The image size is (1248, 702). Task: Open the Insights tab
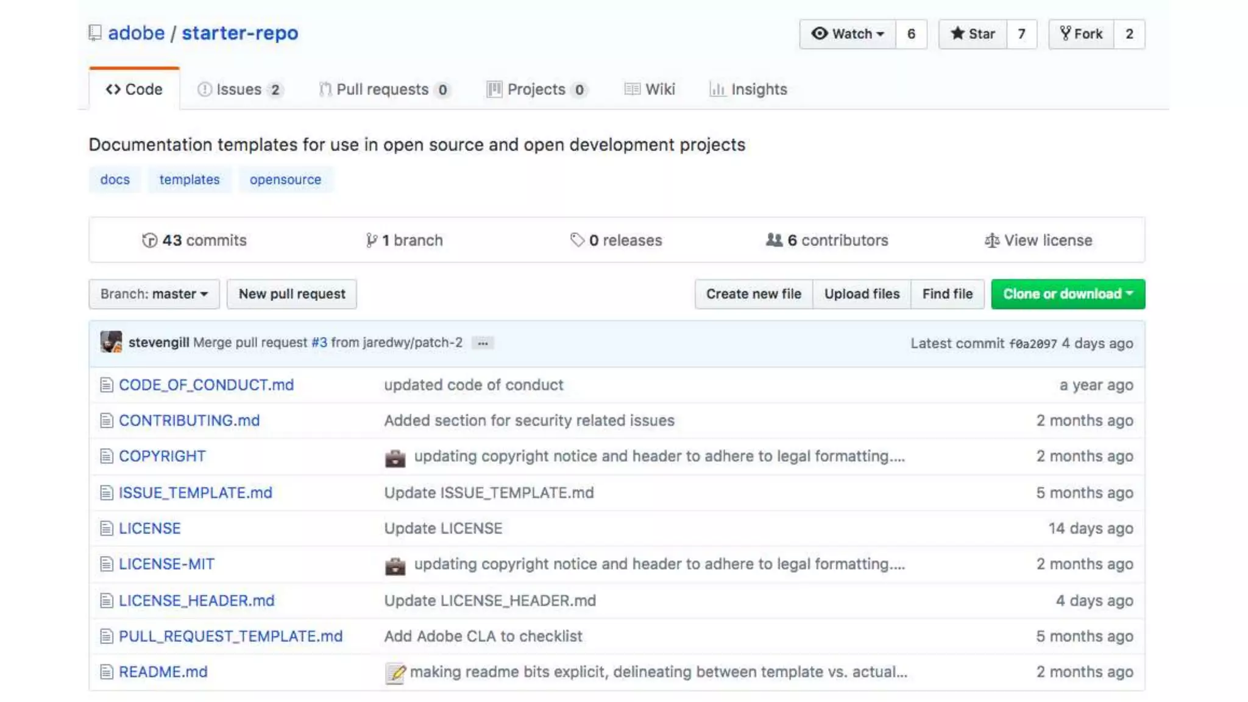(748, 90)
